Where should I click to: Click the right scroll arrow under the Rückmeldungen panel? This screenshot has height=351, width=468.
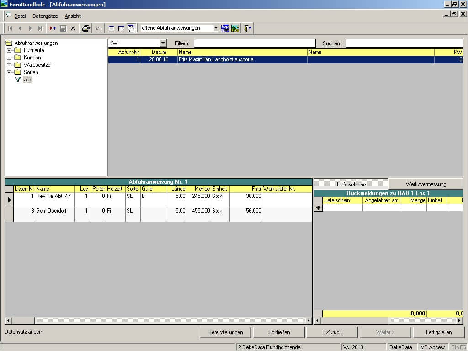click(x=460, y=320)
